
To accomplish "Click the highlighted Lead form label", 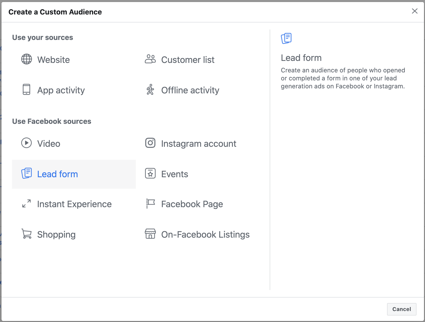I will pos(57,174).
